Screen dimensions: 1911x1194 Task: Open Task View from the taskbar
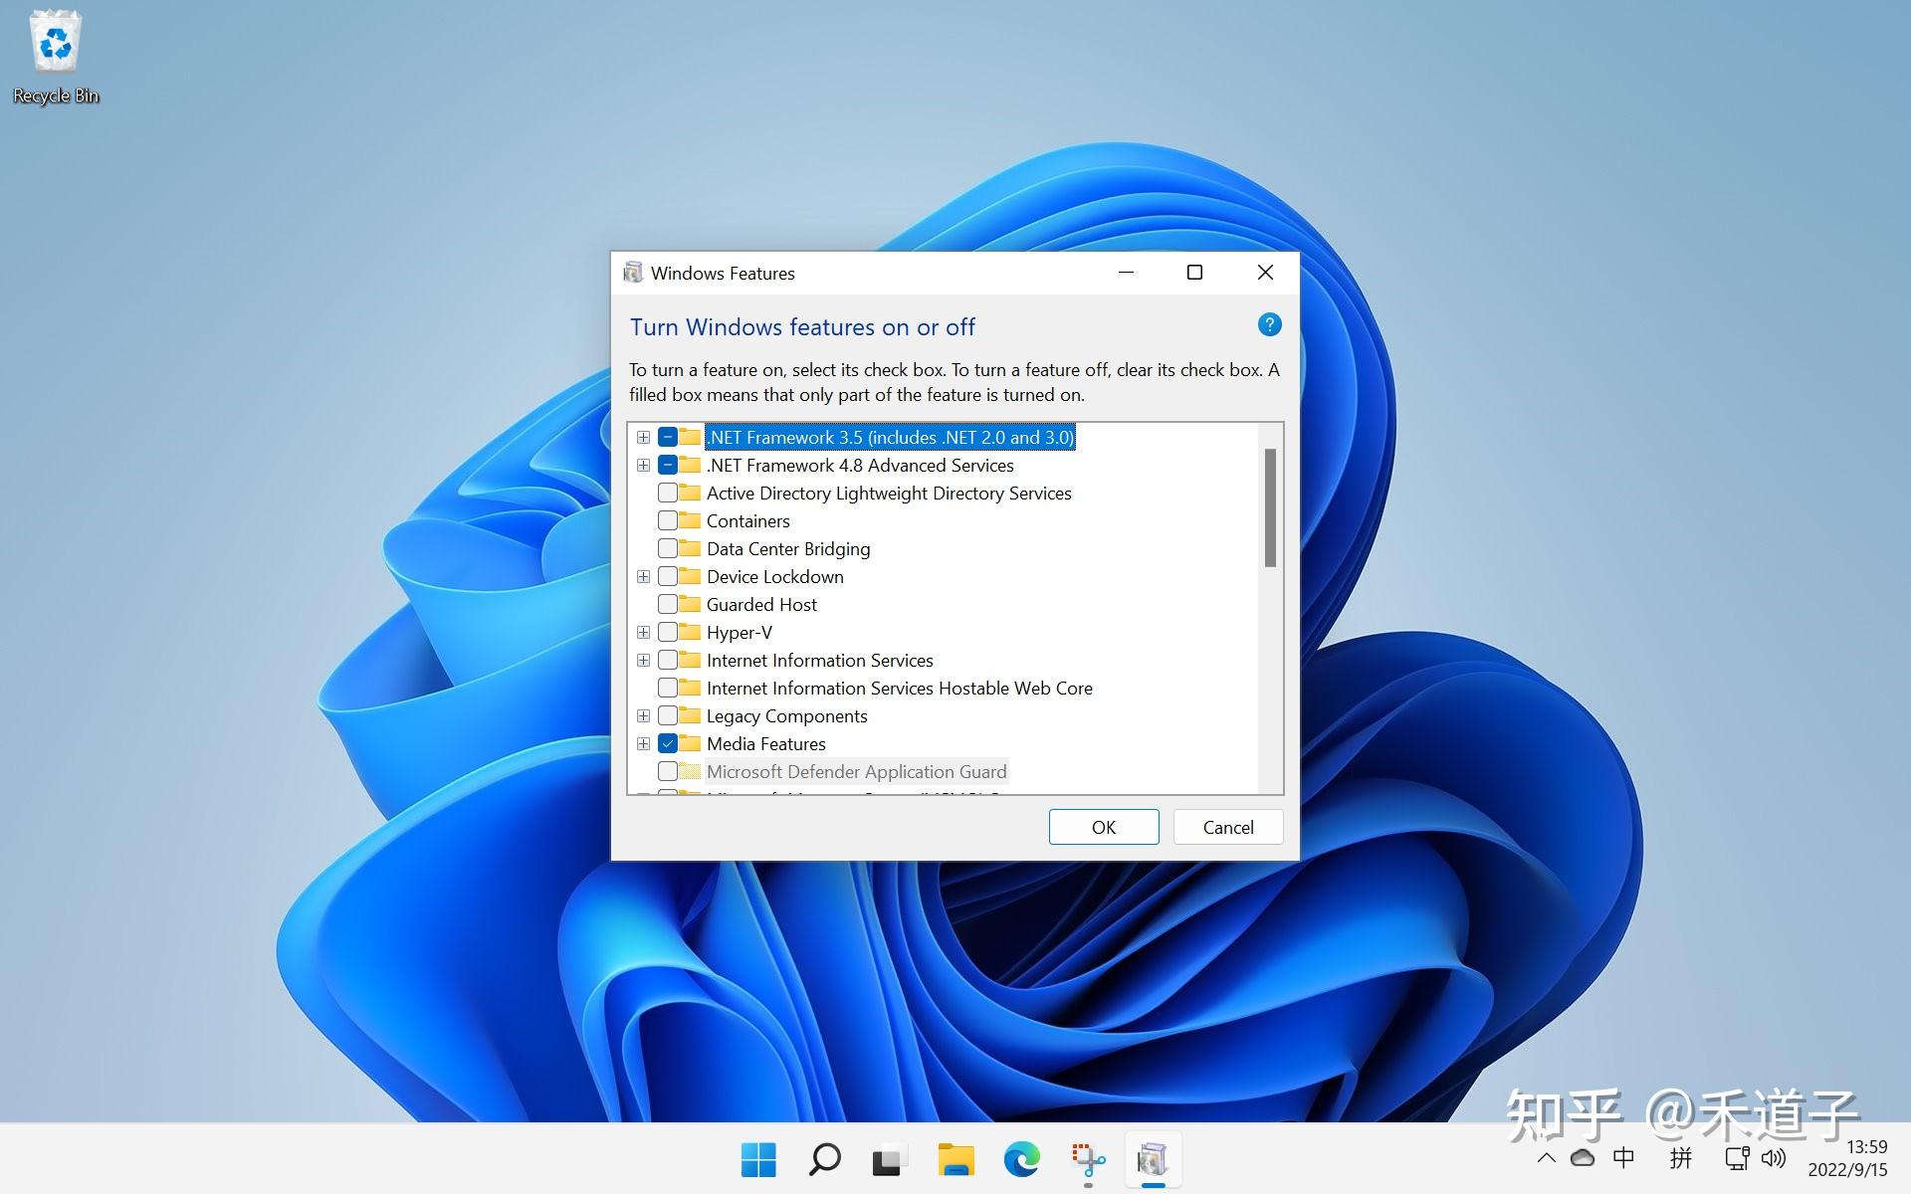tap(890, 1160)
